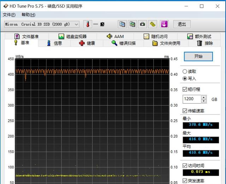Switch to the 错误扫描 tab
The width and height of the screenshot is (226, 184).
pos(124,43)
